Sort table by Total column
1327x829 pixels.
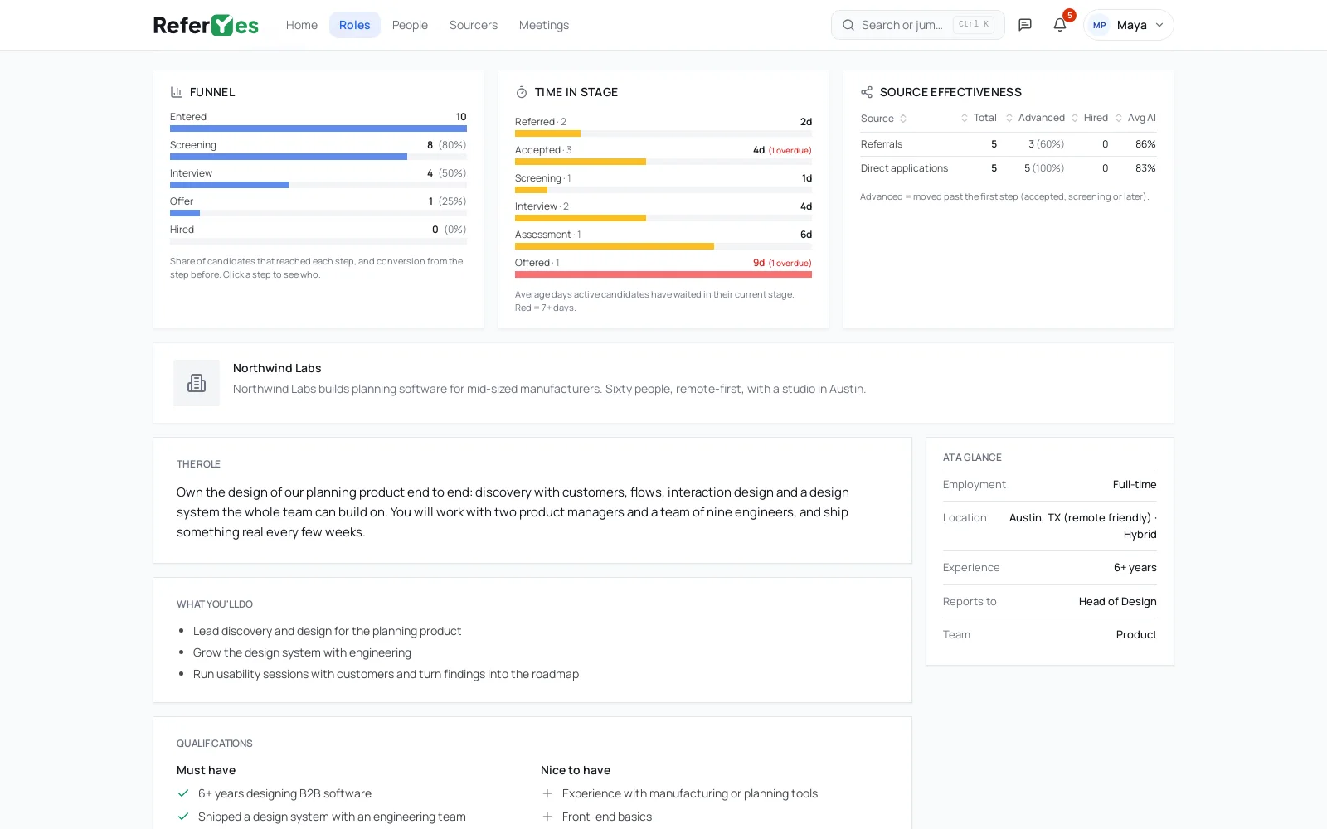[979, 118]
